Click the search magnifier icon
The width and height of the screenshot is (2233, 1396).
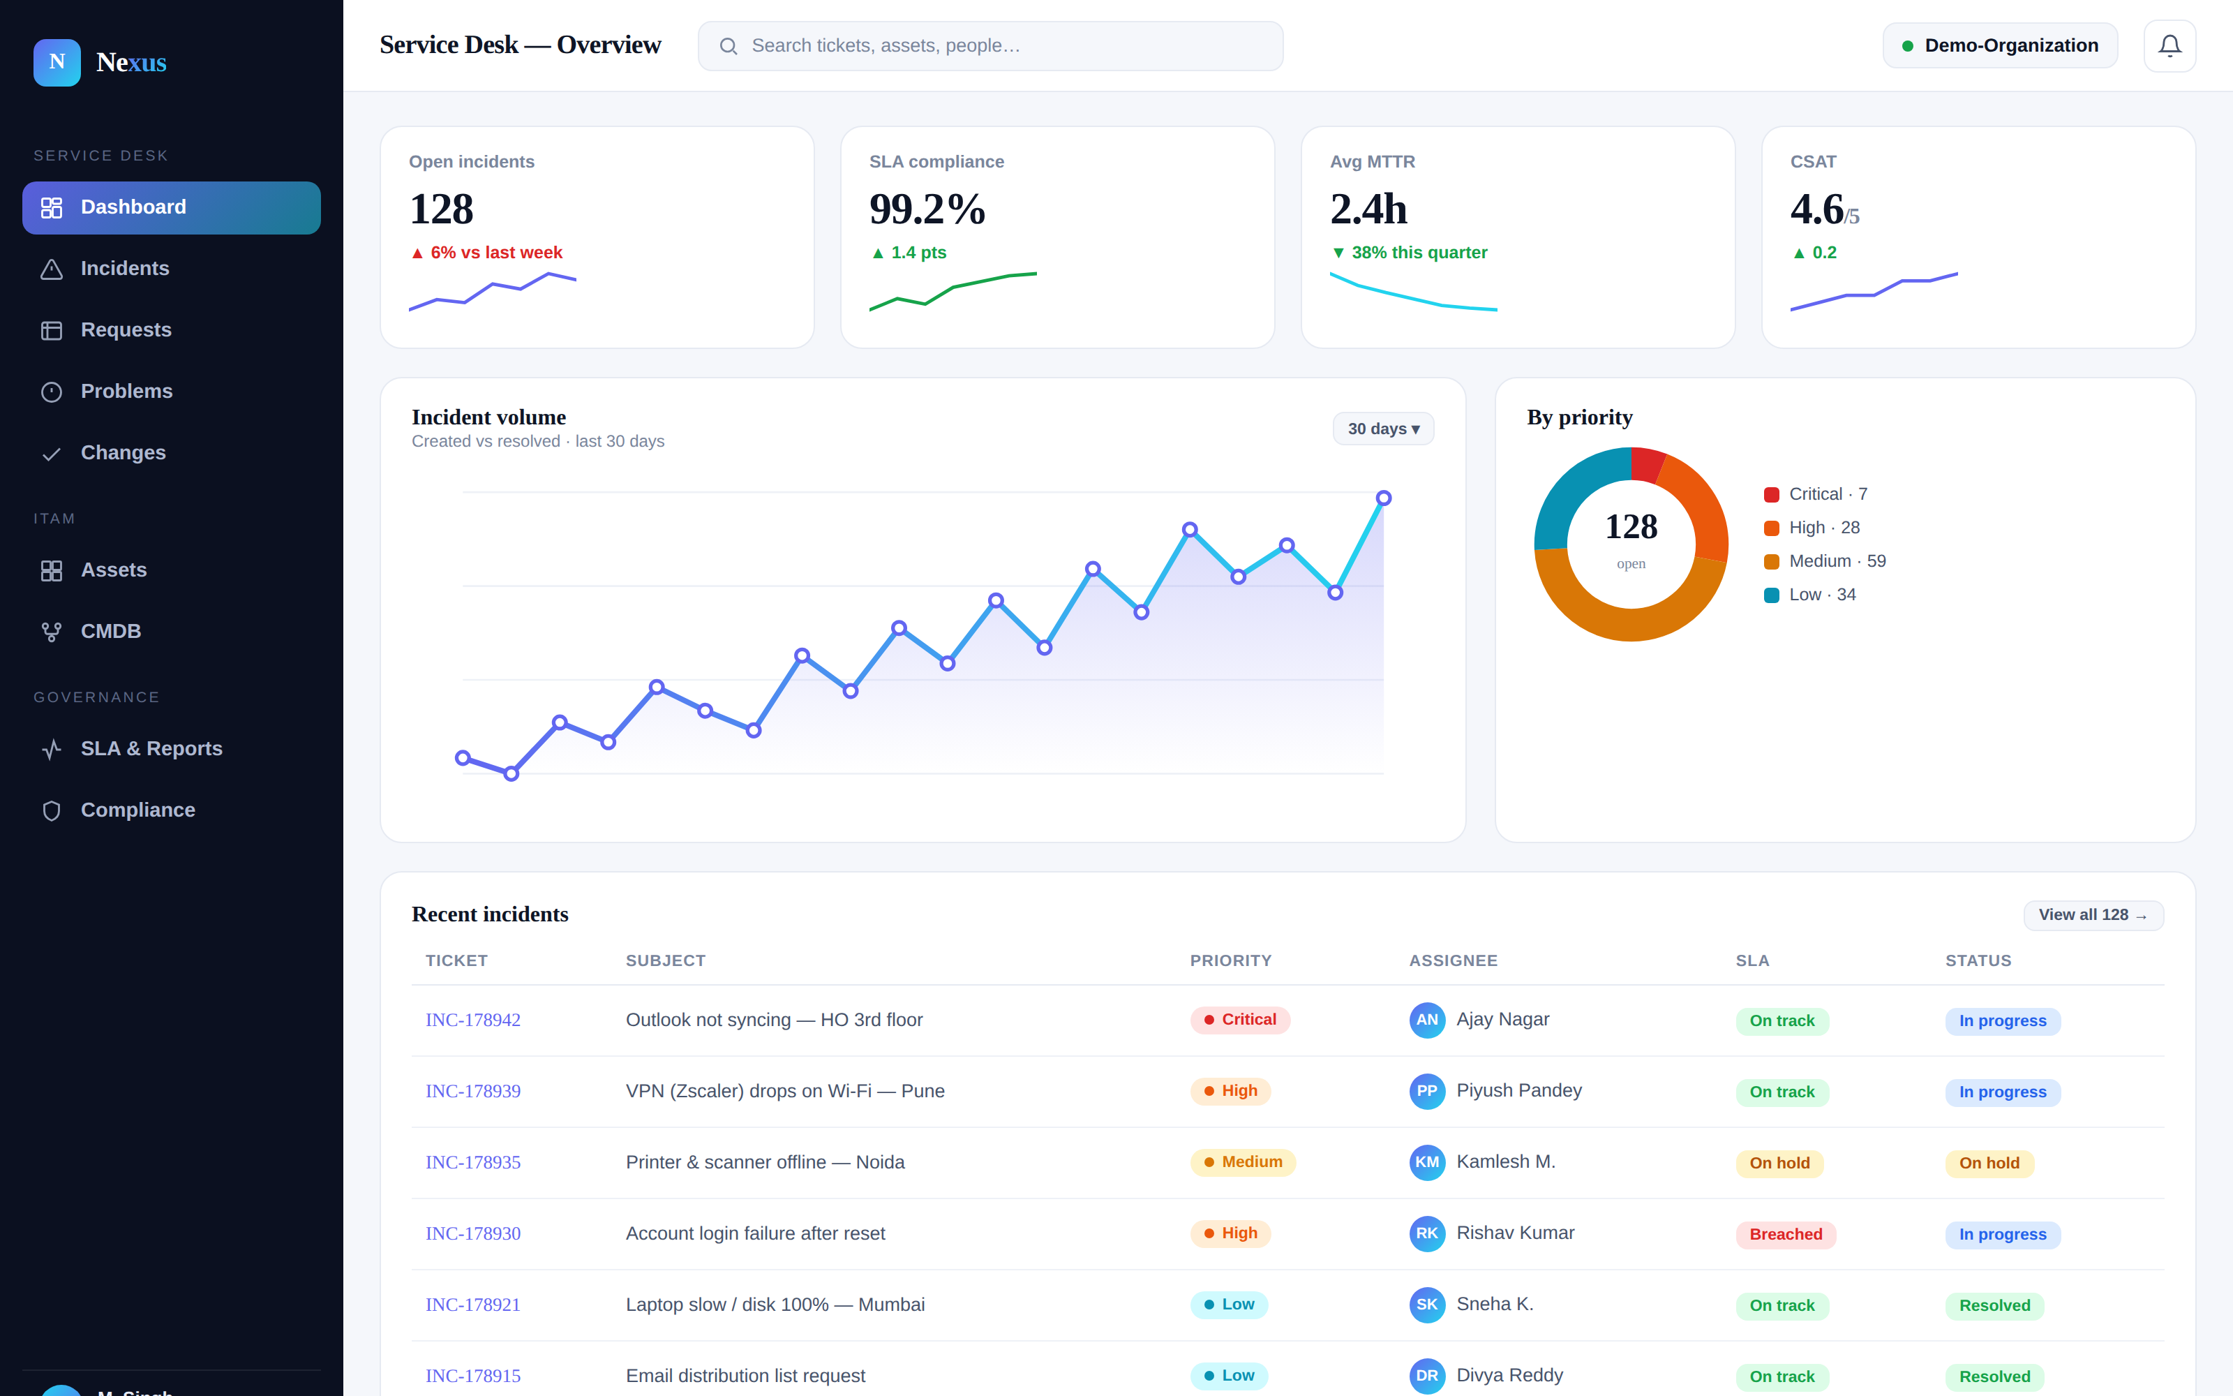(x=728, y=46)
